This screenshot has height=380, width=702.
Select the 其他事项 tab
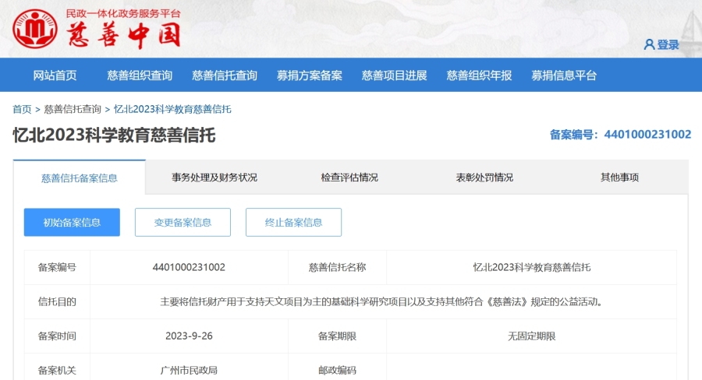[x=619, y=178]
